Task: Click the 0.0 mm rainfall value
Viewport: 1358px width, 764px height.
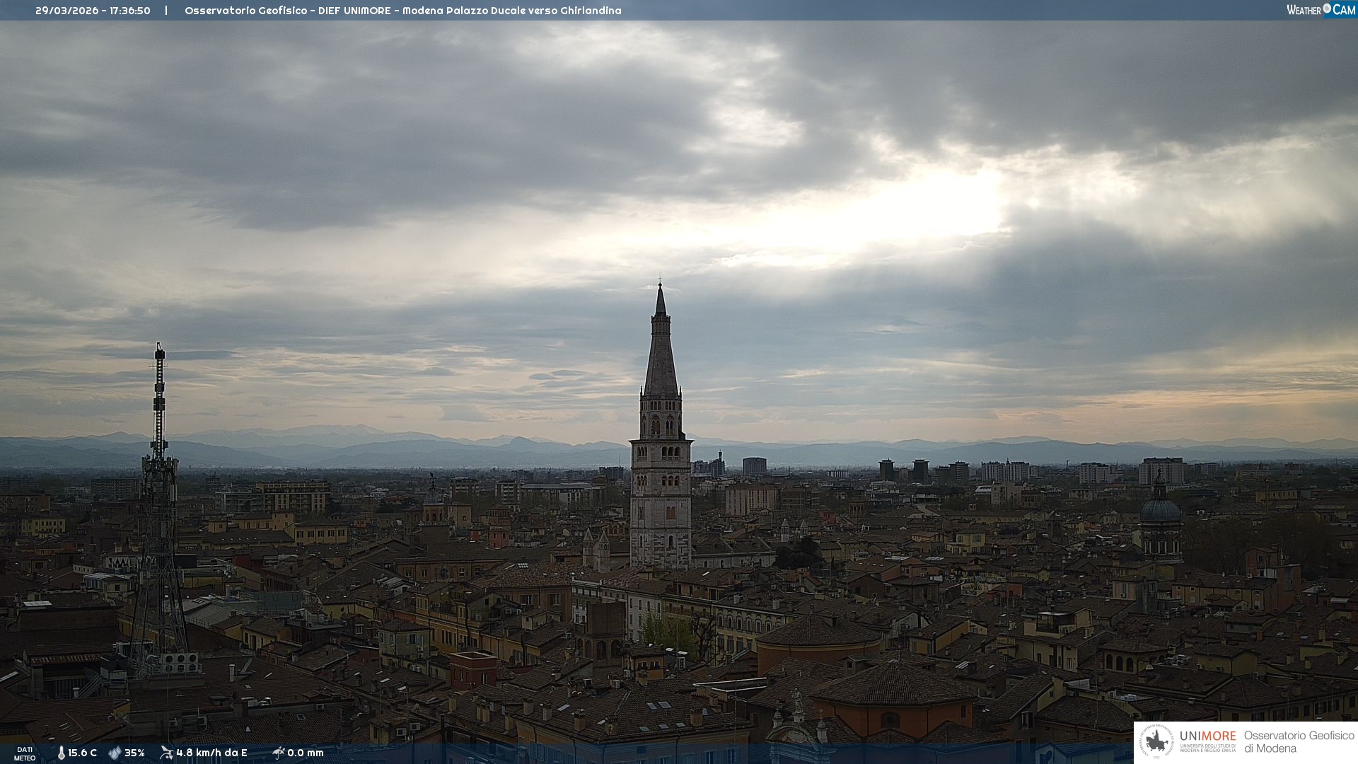Action: point(306,753)
